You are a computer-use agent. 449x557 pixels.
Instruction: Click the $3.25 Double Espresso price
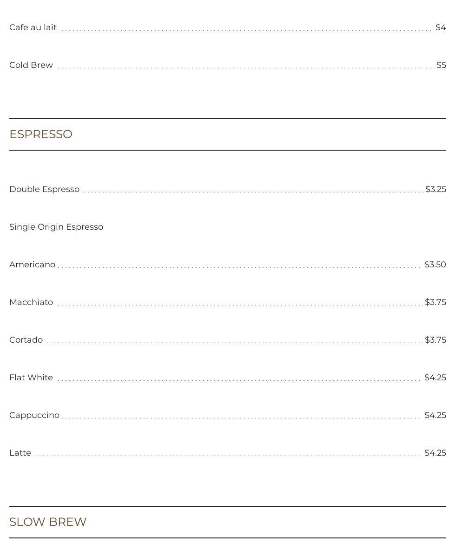pyautogui.click(x=436, y=189)
